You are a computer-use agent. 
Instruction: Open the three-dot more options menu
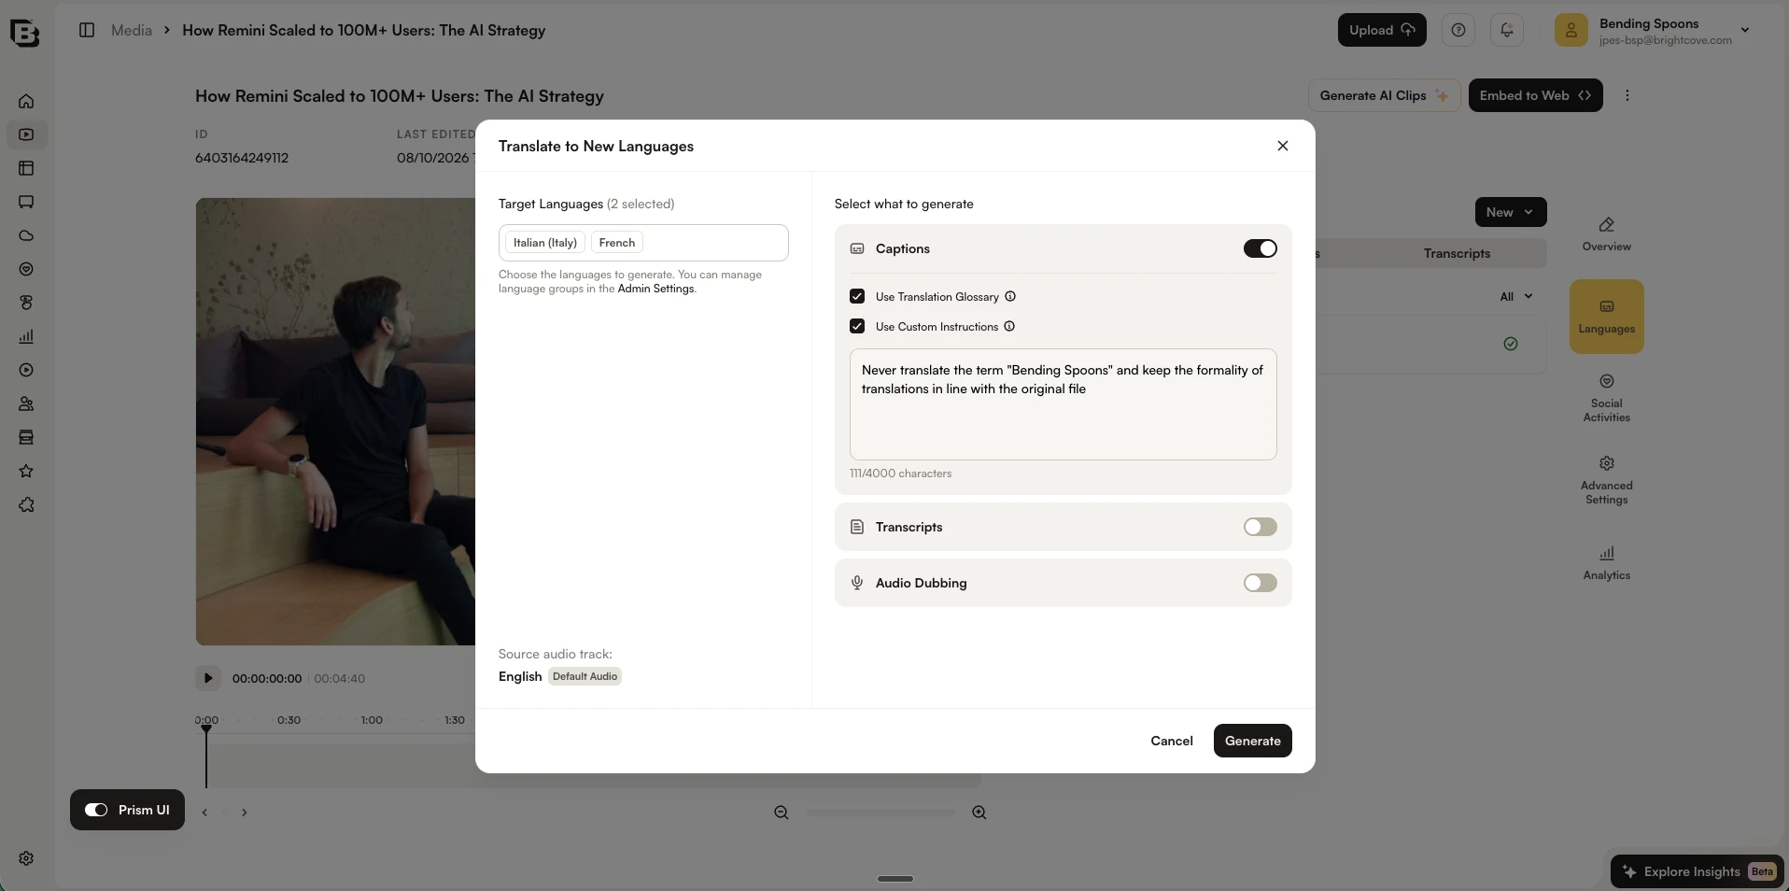coord(1627,95)
